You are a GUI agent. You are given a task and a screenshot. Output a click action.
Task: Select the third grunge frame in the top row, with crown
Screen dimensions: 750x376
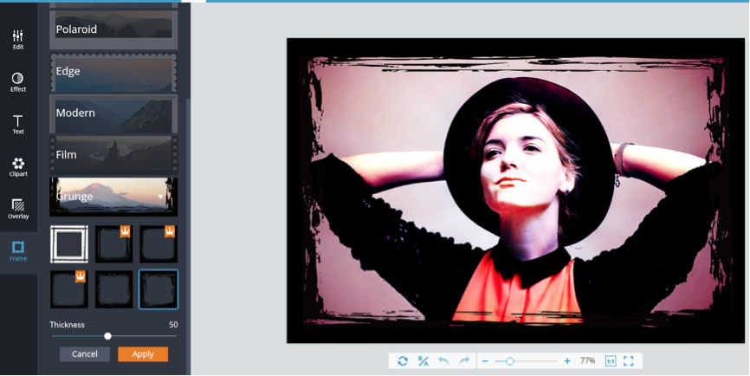tap(158, 244)
